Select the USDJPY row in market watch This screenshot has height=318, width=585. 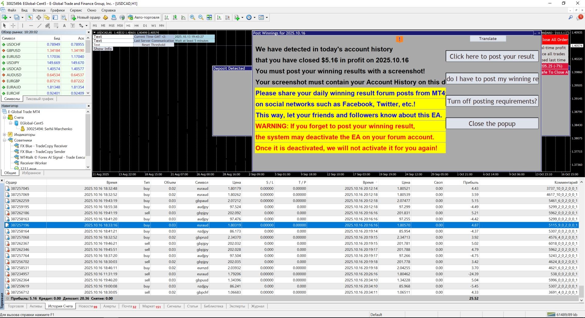13,63
